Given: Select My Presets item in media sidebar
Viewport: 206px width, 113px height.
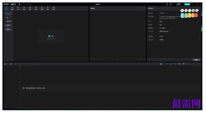Looking at the screenshot, I should tap(9, 21).
